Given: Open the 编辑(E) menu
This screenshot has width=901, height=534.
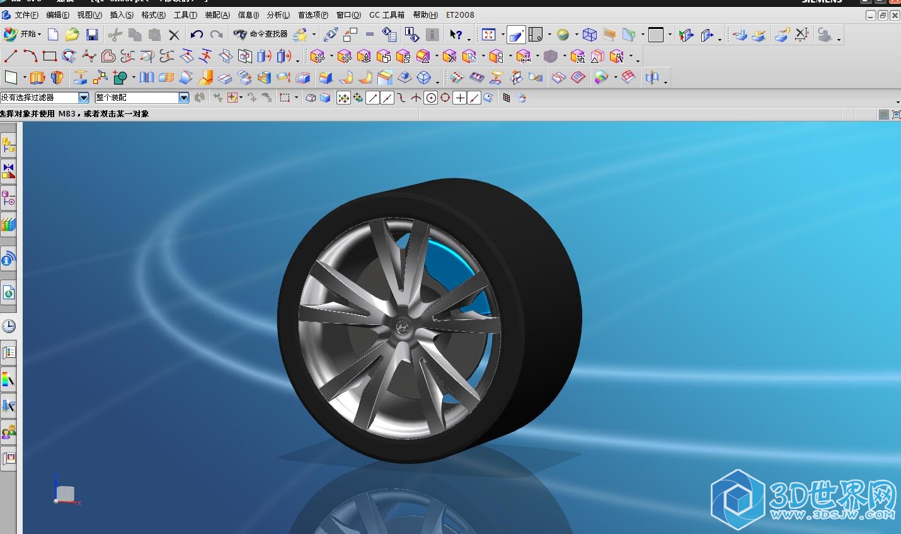Looking at the screenshot, I should 57,15.
